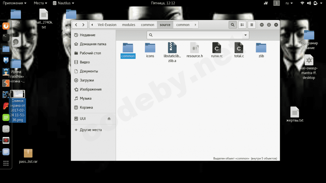Switch to list view in Nautilus
The height and width of the screenshot is (183, 326).
coord(242,25)
